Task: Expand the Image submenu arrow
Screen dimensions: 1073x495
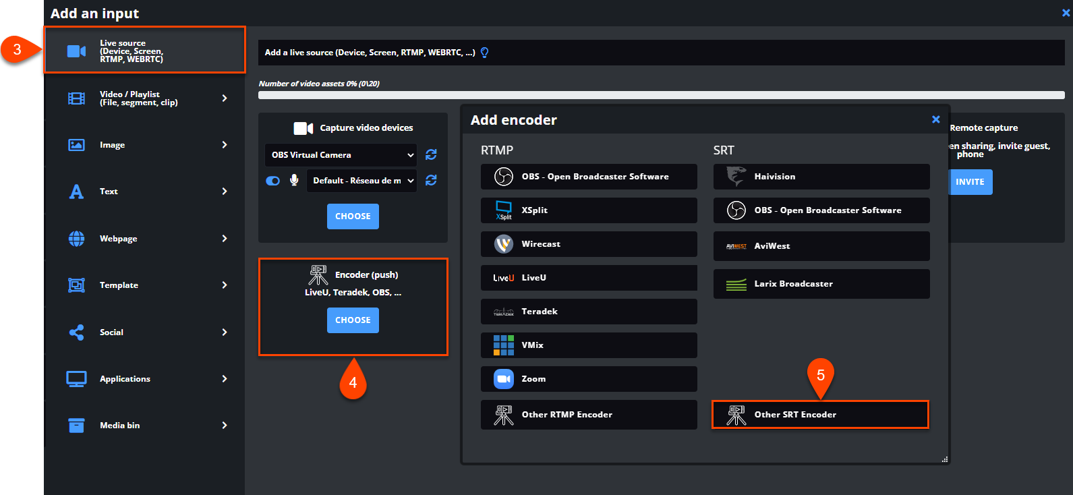Action: 225,145
